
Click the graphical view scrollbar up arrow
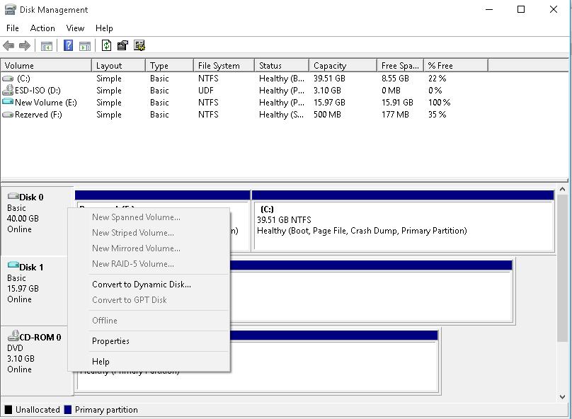pos(562,189)
